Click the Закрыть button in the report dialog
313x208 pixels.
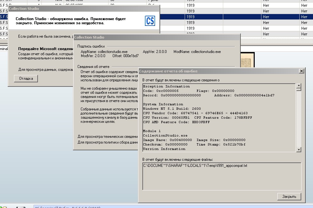[289, 197]
